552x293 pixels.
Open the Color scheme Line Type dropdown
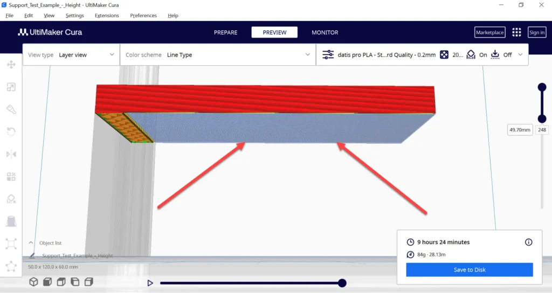tap(218, 55)
